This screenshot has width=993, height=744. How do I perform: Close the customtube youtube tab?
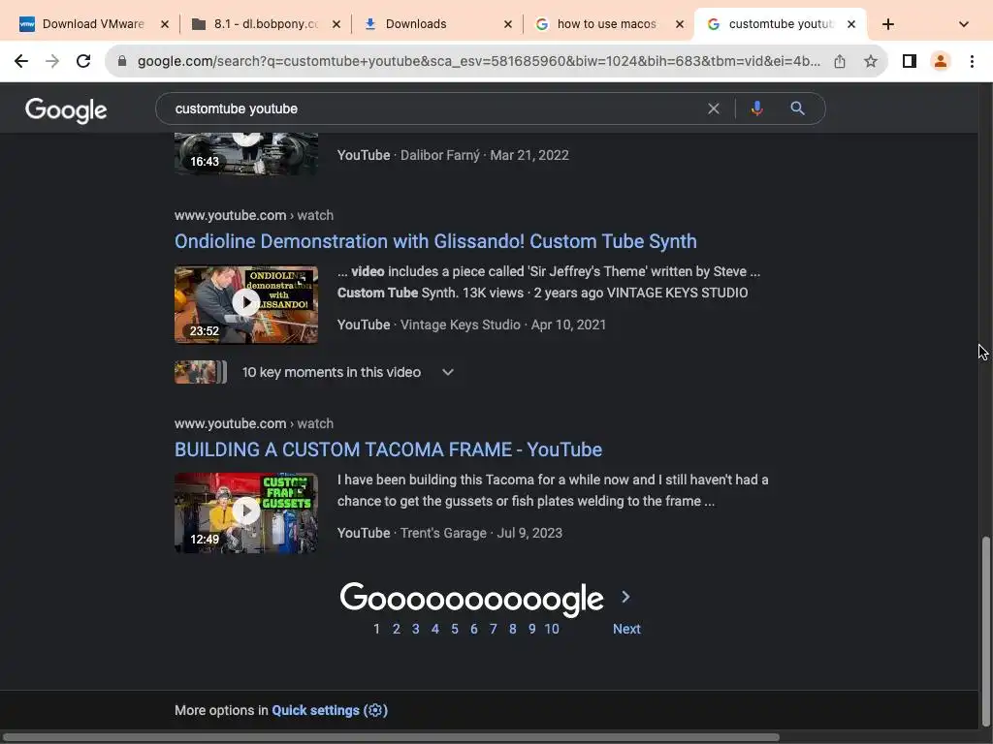[851, 24]
